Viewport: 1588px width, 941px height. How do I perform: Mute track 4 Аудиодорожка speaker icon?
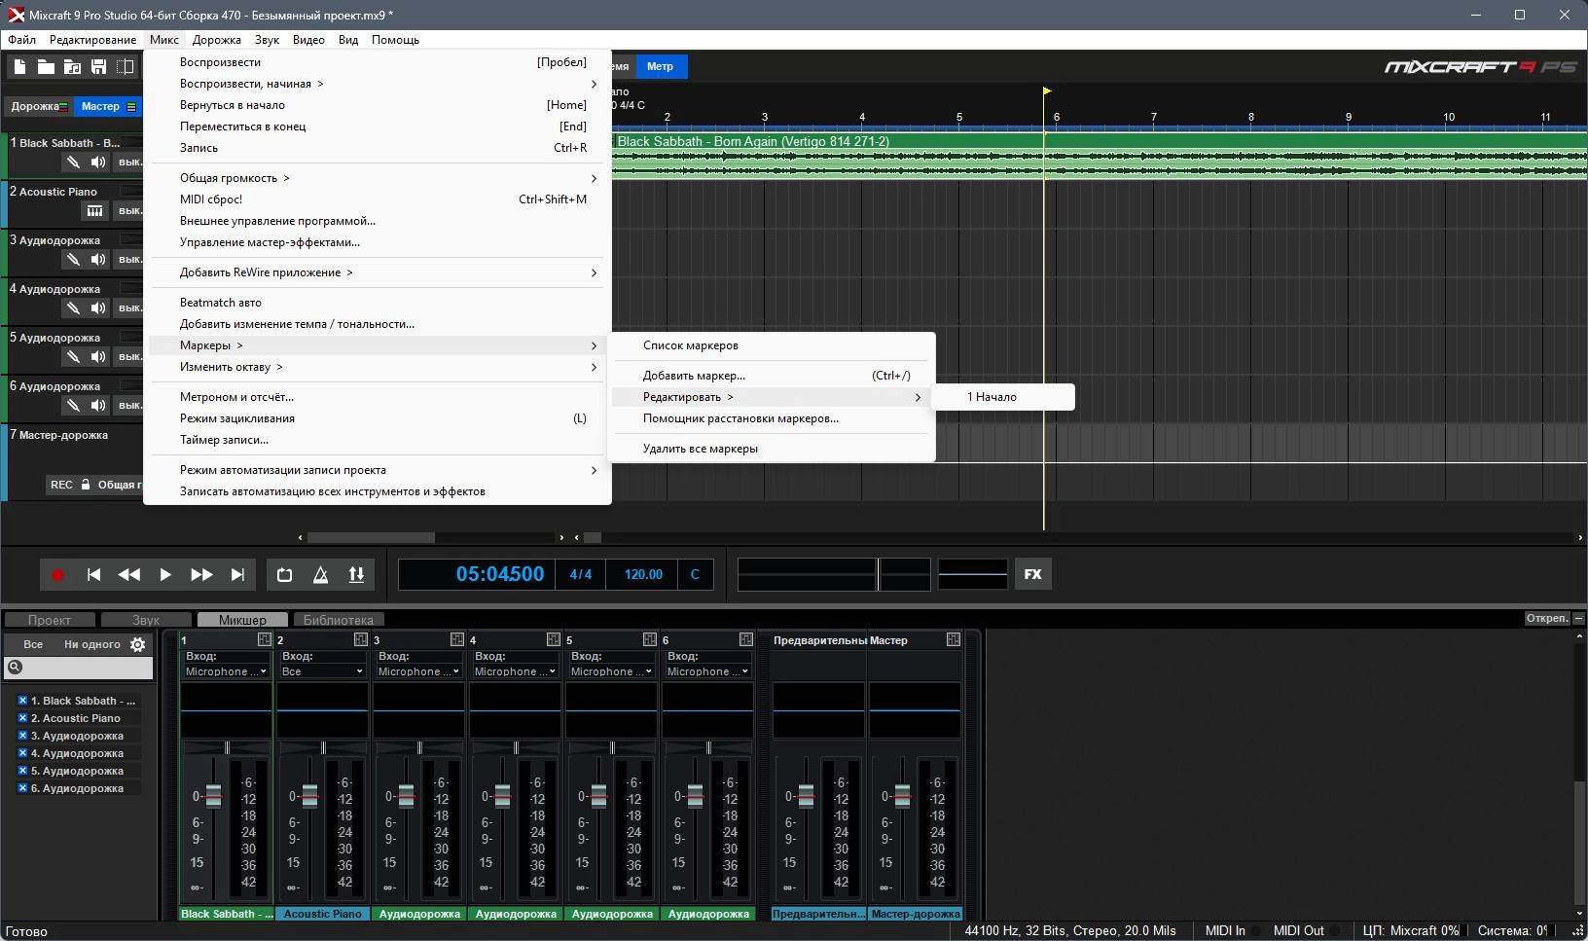click(x=98, y=308)
